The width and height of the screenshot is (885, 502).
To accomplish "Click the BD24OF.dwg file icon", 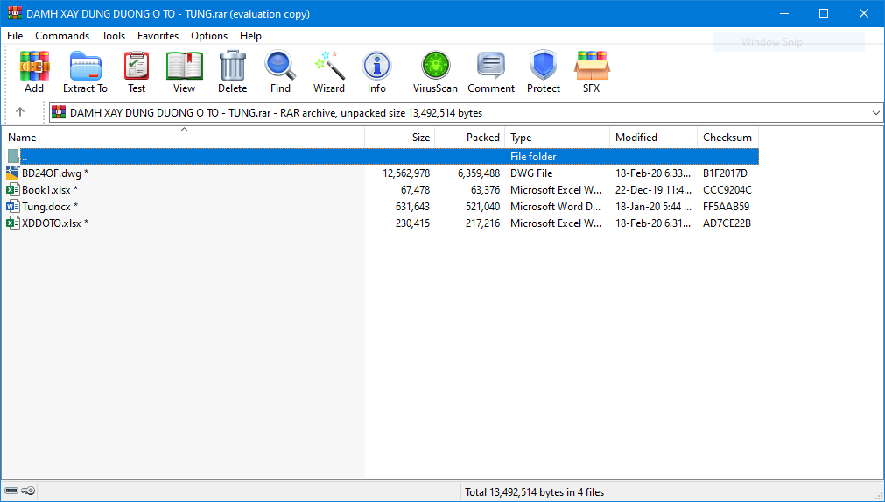I will pos(12,173).
